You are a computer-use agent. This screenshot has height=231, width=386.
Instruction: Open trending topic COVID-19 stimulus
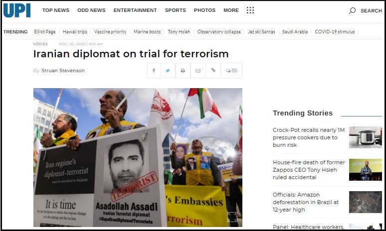point(335,32)
